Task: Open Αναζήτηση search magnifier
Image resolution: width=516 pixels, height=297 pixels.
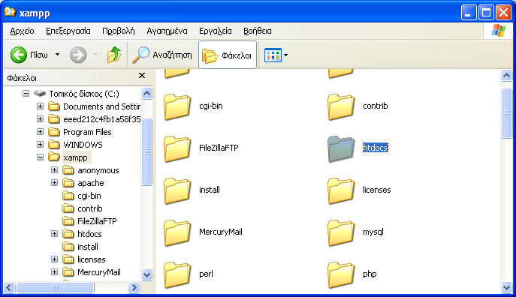Action: pyautogui.click(x=141, y=55)
